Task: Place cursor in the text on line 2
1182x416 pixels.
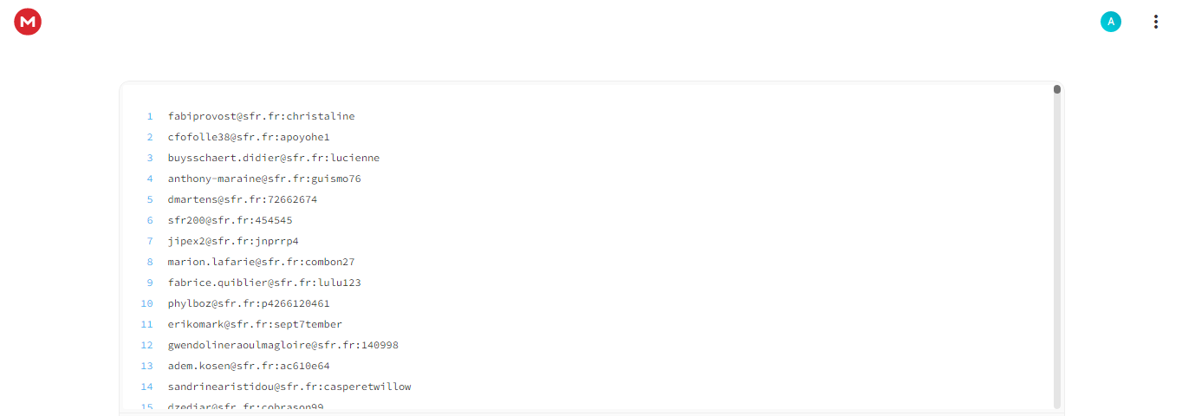Action: coord(249,137)
